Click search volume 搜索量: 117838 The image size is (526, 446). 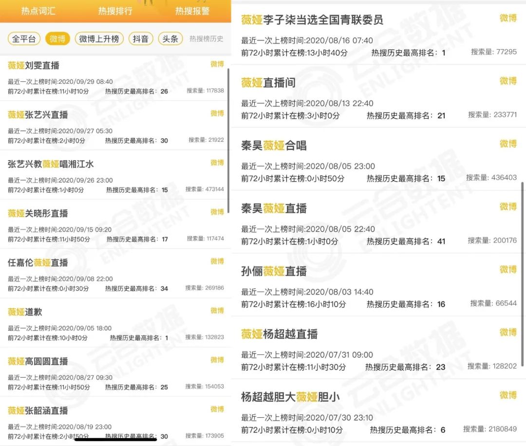pos(206,91)
